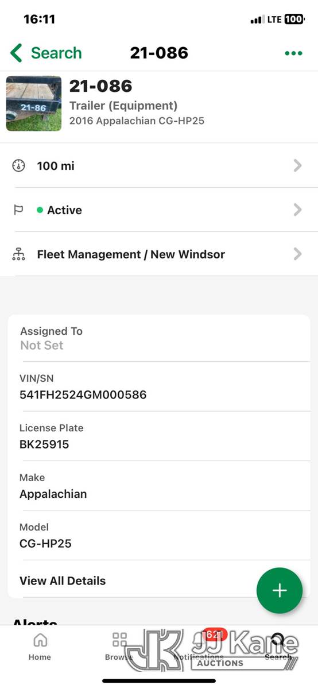The height and width of the screenshot is (689, 318).
Task: Open the 21-86 trailer photo thumbnail
Action: tap(34, 103)
